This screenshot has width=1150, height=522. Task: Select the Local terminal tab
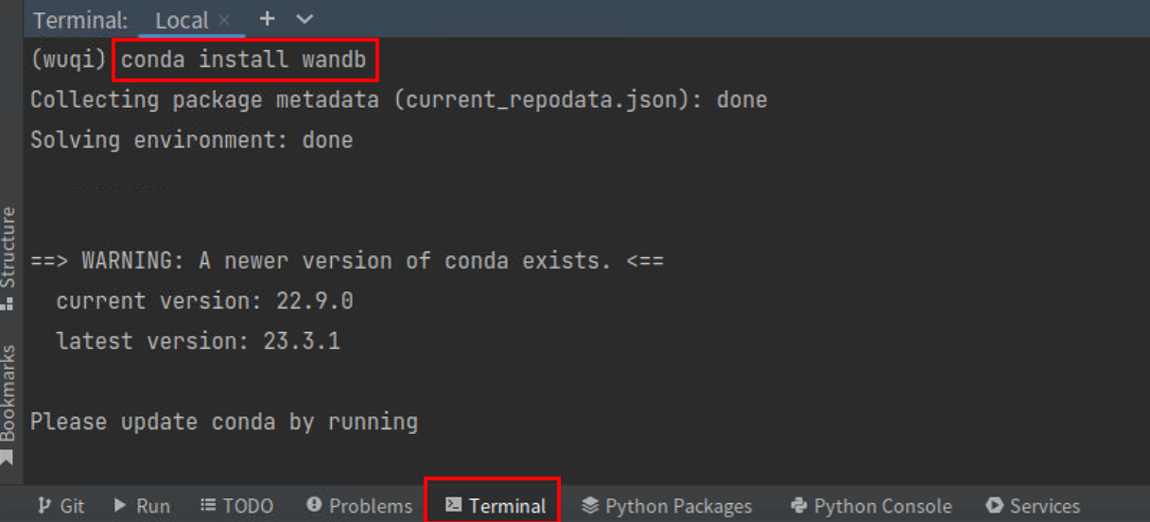(181, 20)
